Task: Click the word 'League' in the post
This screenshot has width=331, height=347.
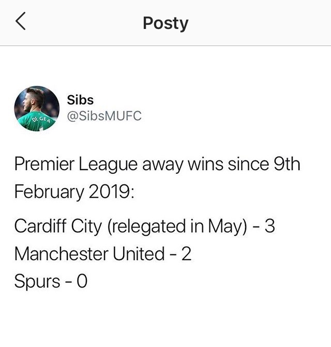Action: [x=108, y=165]
